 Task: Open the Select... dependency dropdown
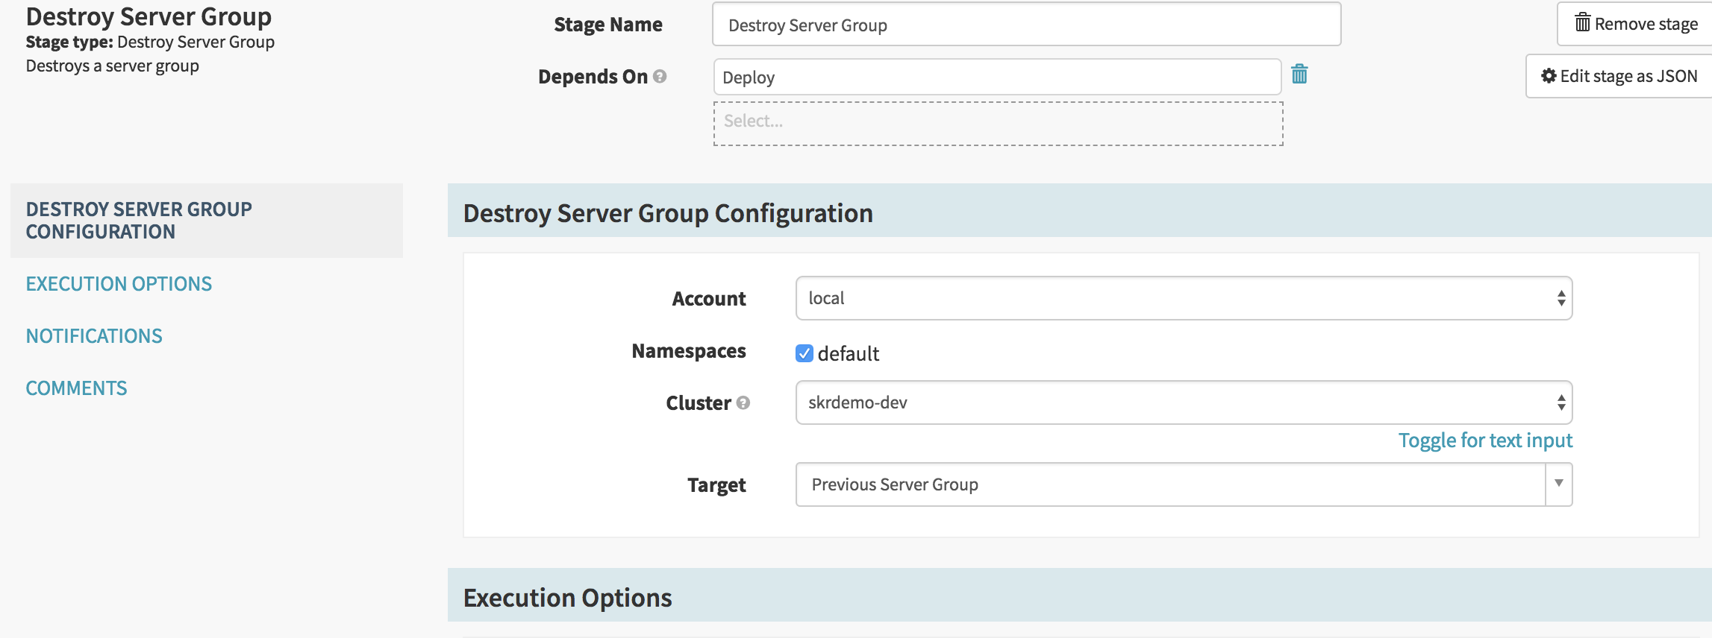998,123
